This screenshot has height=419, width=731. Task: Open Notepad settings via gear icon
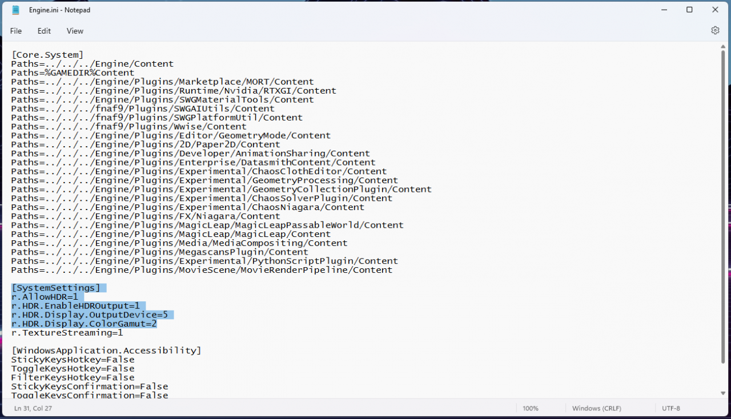coord(715,31)
